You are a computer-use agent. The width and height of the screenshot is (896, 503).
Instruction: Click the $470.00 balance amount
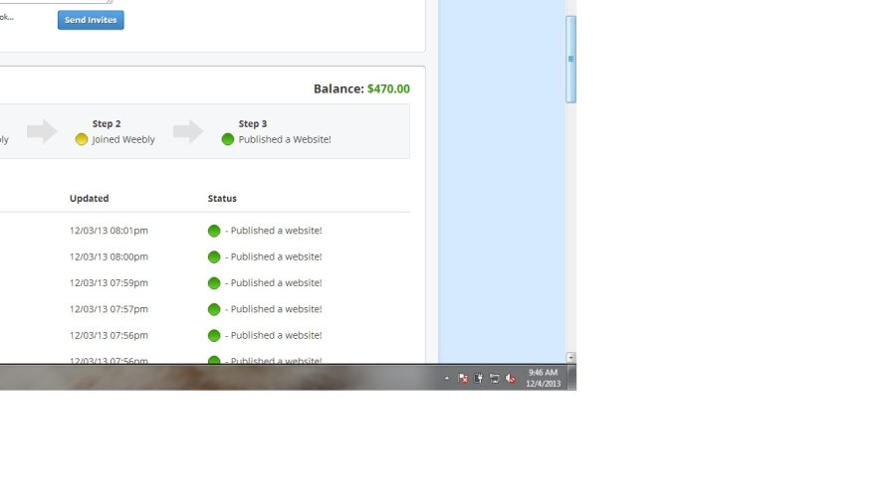[x=388, y=88]
